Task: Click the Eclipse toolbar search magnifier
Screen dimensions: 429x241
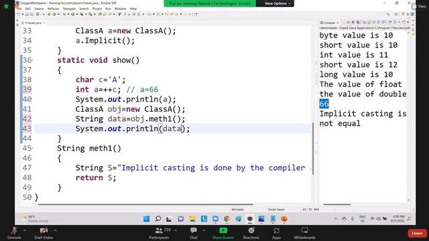Action: pos(388,14)
